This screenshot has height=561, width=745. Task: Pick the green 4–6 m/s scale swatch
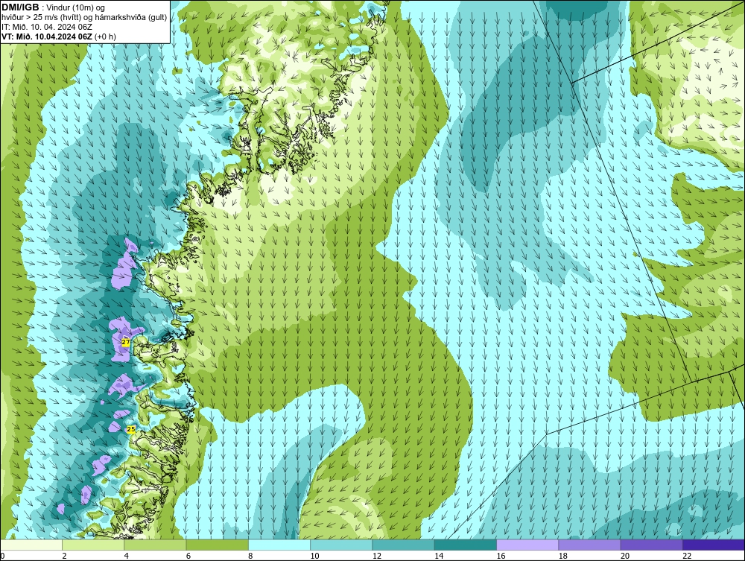pos(155,545)
